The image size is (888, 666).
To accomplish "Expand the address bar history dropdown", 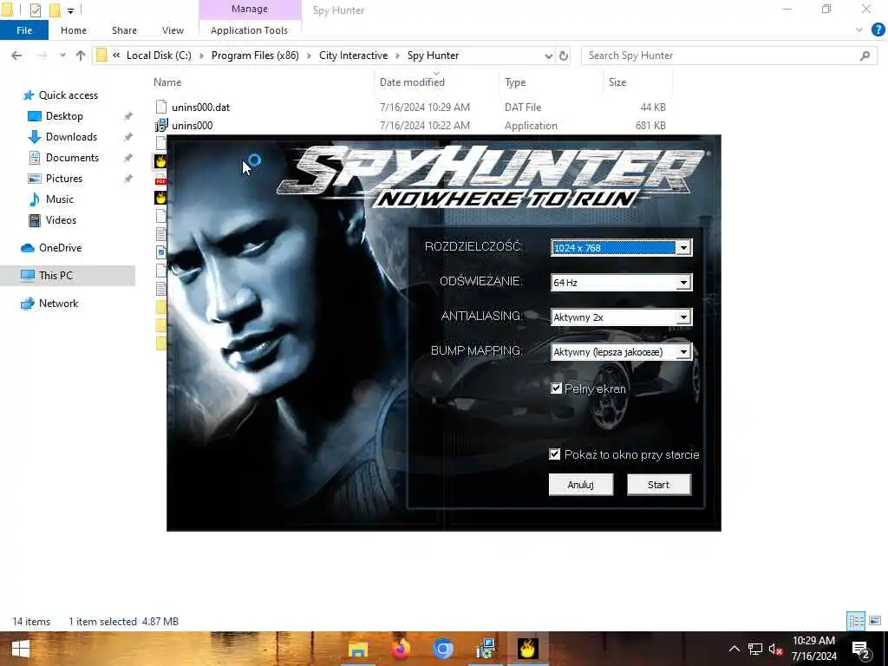I will pos(548,55).
